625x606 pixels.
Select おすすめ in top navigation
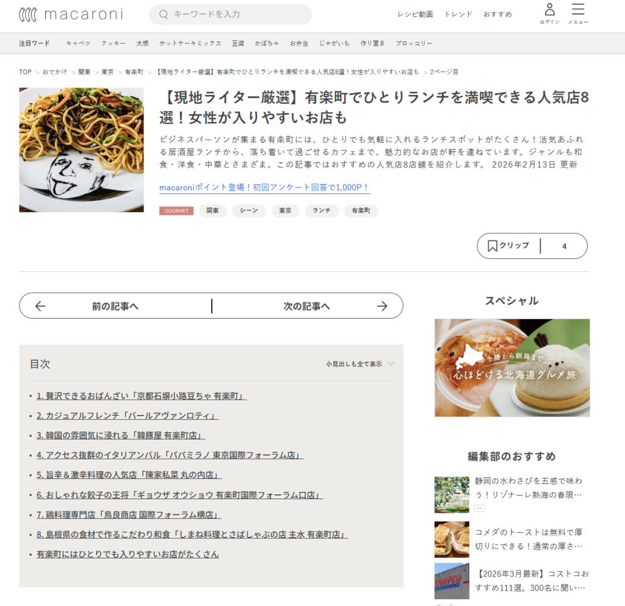(x=497, y=15)
